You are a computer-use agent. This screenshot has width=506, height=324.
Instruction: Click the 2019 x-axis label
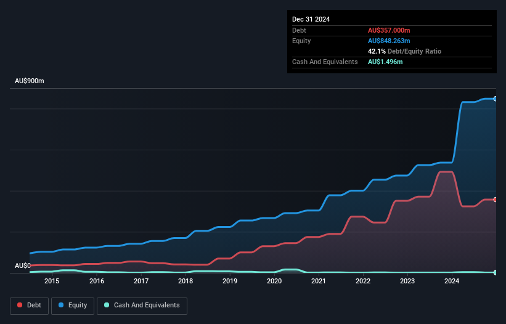pyautogui.click(x=230, y=281)
